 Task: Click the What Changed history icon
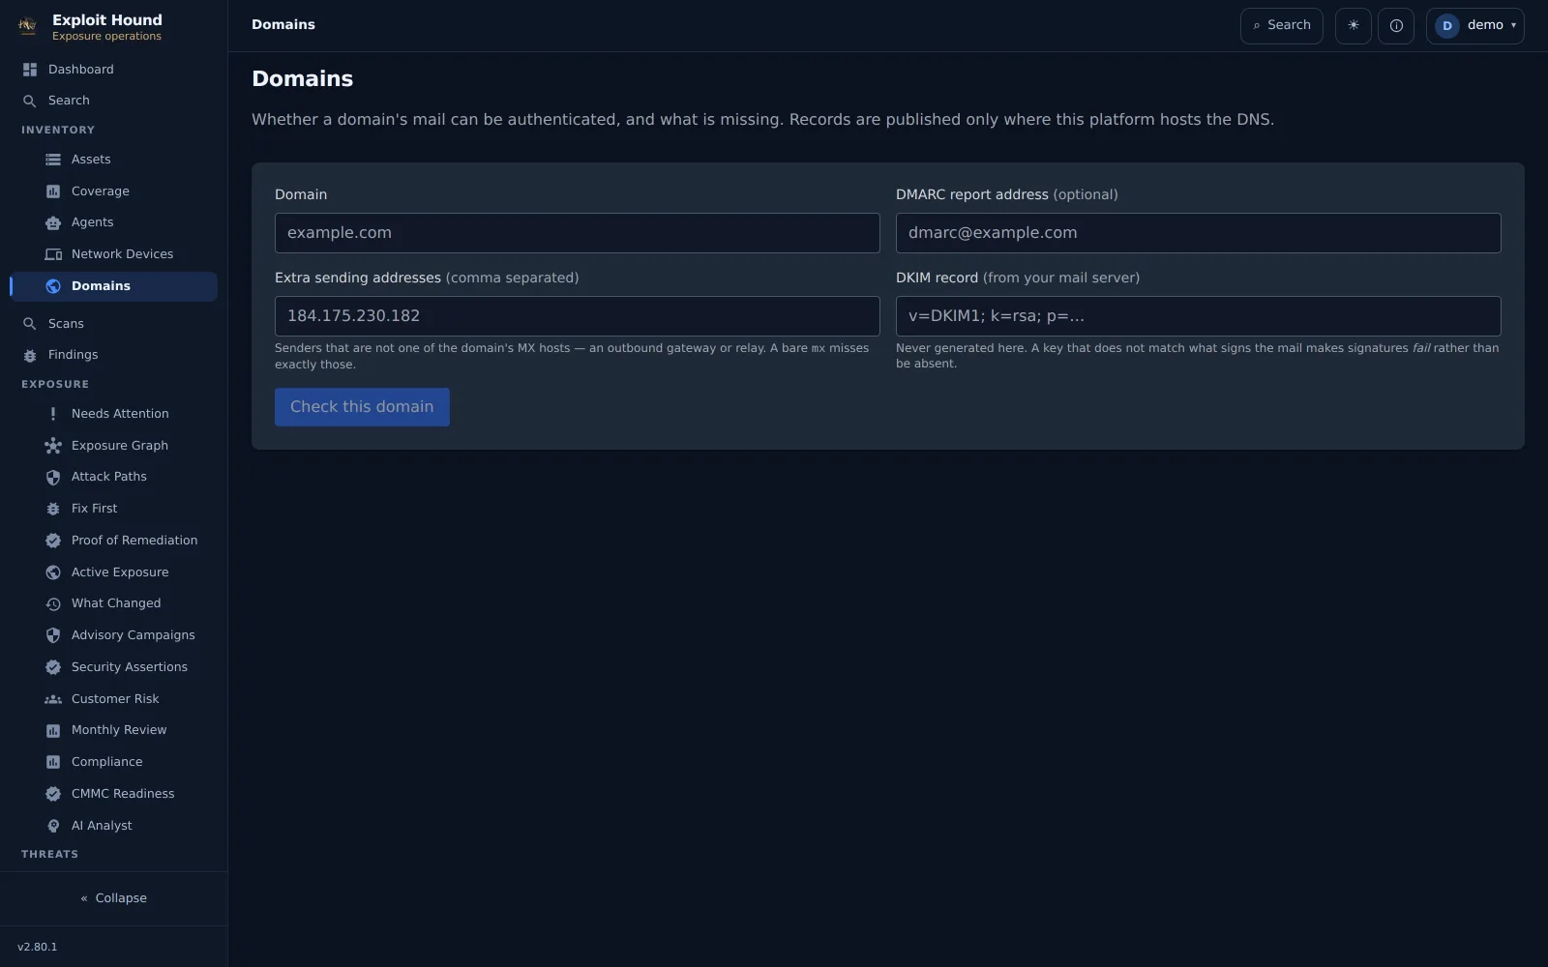[53, 603]
